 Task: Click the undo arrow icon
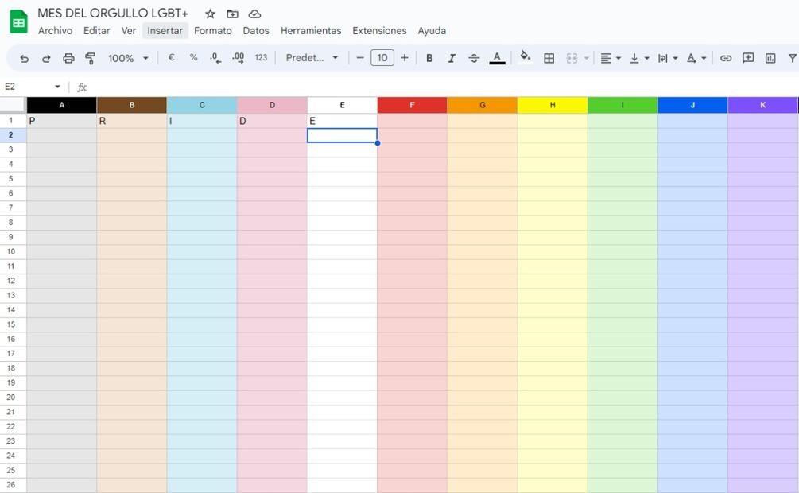tap(24, 58)
